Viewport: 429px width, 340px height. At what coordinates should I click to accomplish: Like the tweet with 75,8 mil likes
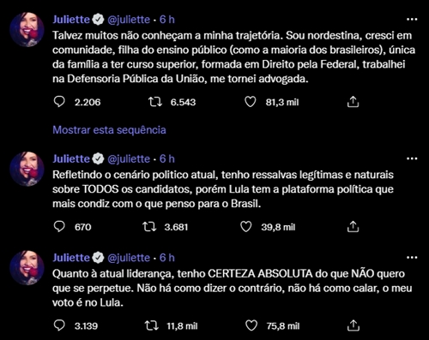[251, 325]
